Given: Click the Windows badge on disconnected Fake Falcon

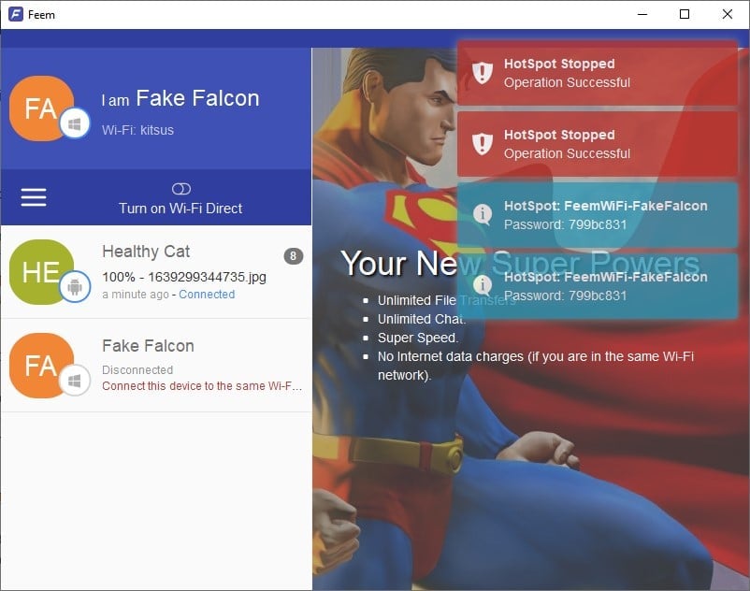Looking at the screenshot, I should coord(75,380).
